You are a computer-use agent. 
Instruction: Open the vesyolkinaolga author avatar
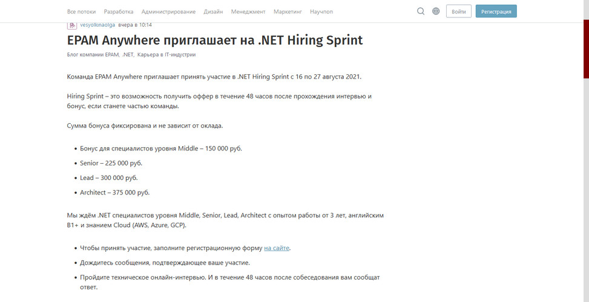(72, 25)
